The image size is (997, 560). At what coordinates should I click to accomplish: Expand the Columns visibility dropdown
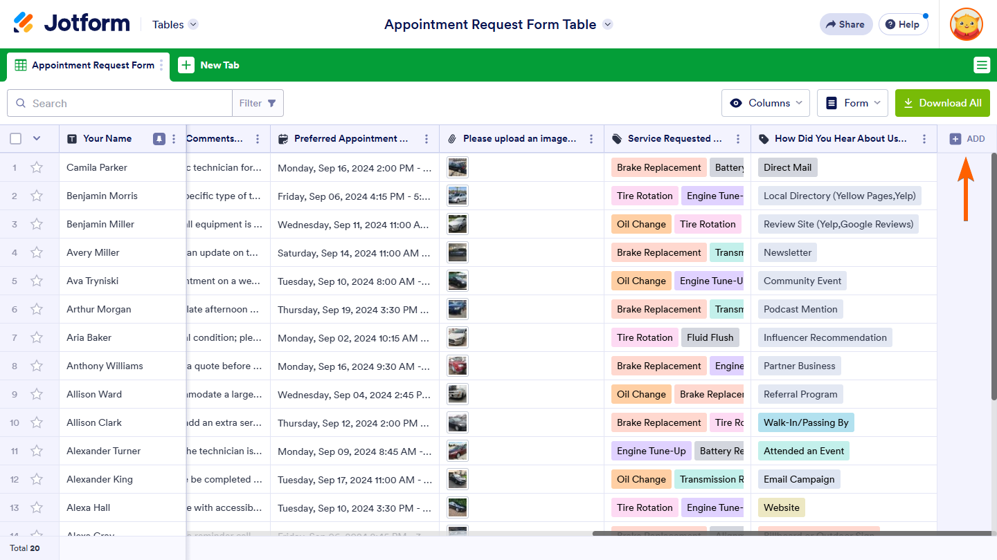[766, 103]
